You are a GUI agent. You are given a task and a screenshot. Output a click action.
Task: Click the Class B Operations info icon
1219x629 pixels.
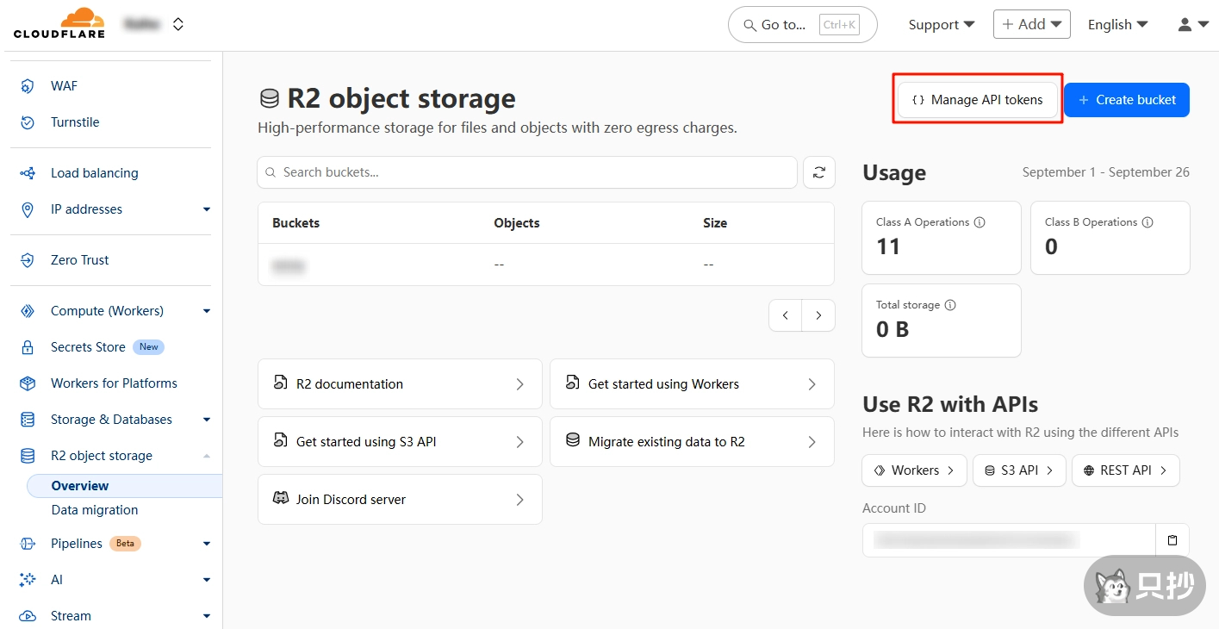[x=1147, y=222]
